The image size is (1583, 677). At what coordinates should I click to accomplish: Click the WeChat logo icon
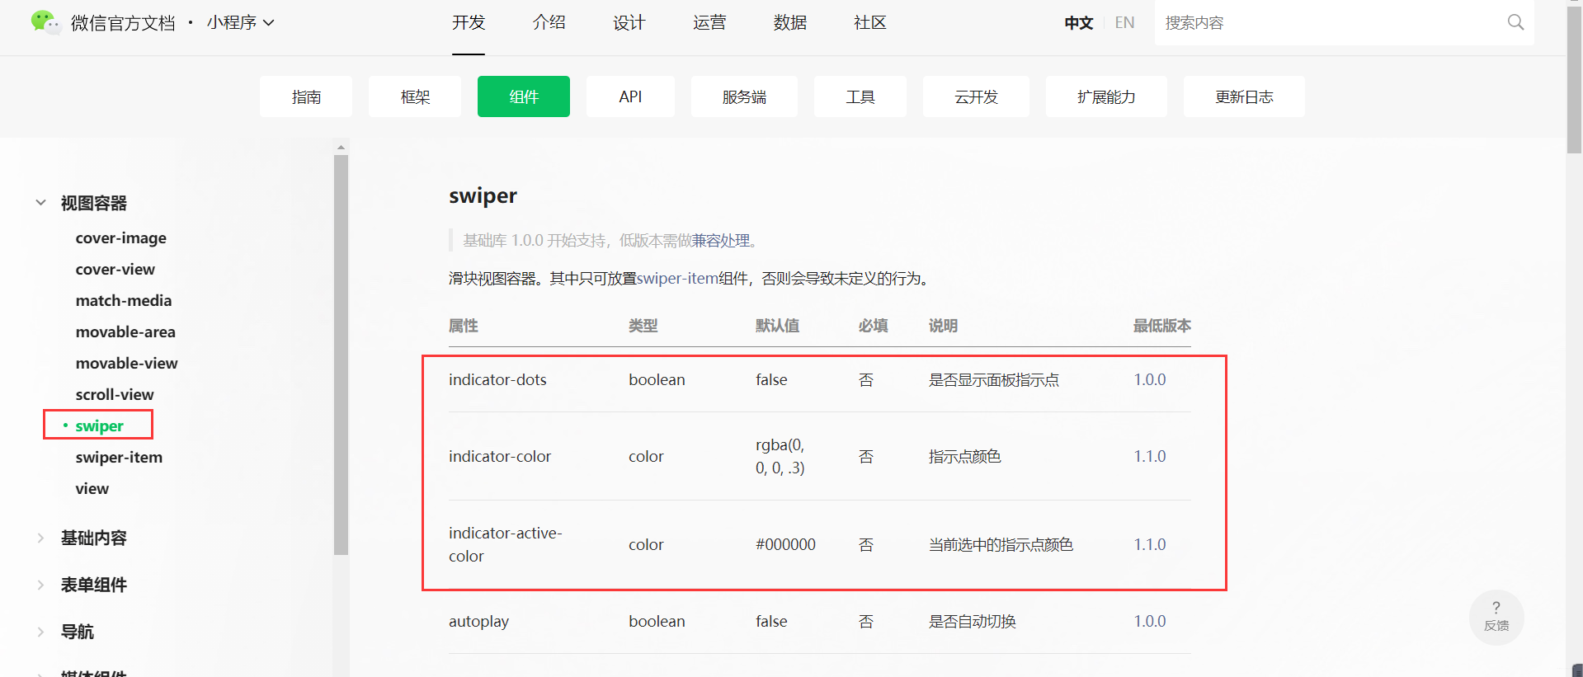45,22
